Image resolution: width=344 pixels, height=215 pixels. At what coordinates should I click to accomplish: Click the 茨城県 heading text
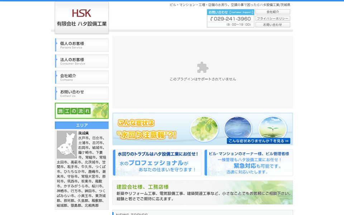click(83, 133)
